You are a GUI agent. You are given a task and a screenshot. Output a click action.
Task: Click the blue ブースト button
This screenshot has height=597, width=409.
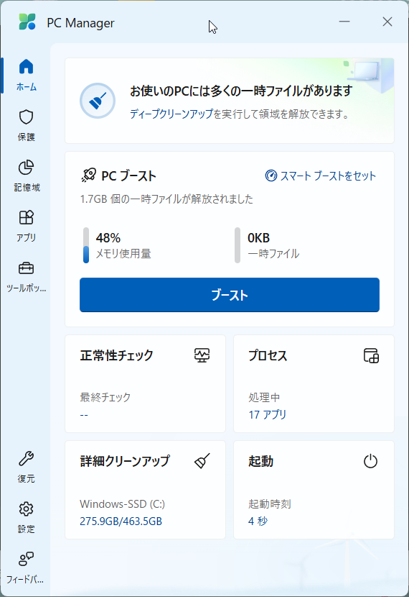pos(230,295)
